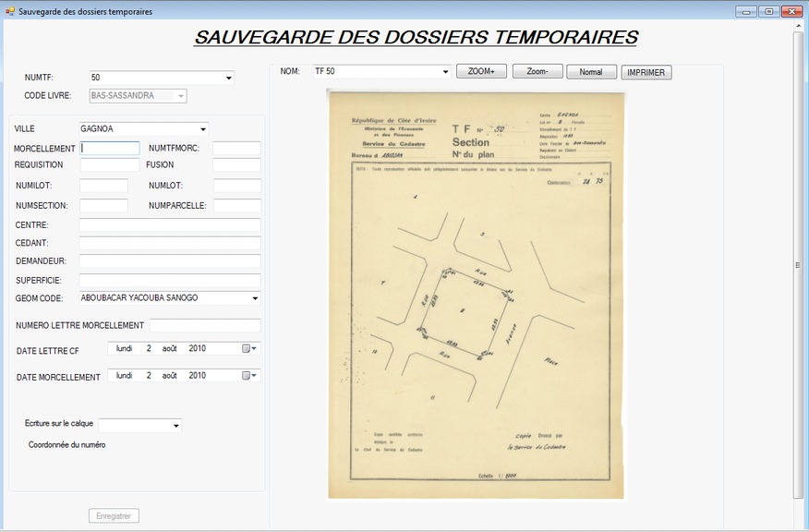Image resolution: width=809 pixels, height=532 pixels.
Task: Open the Ecriture sur le calque dropdown
Action: click(175, 426)
